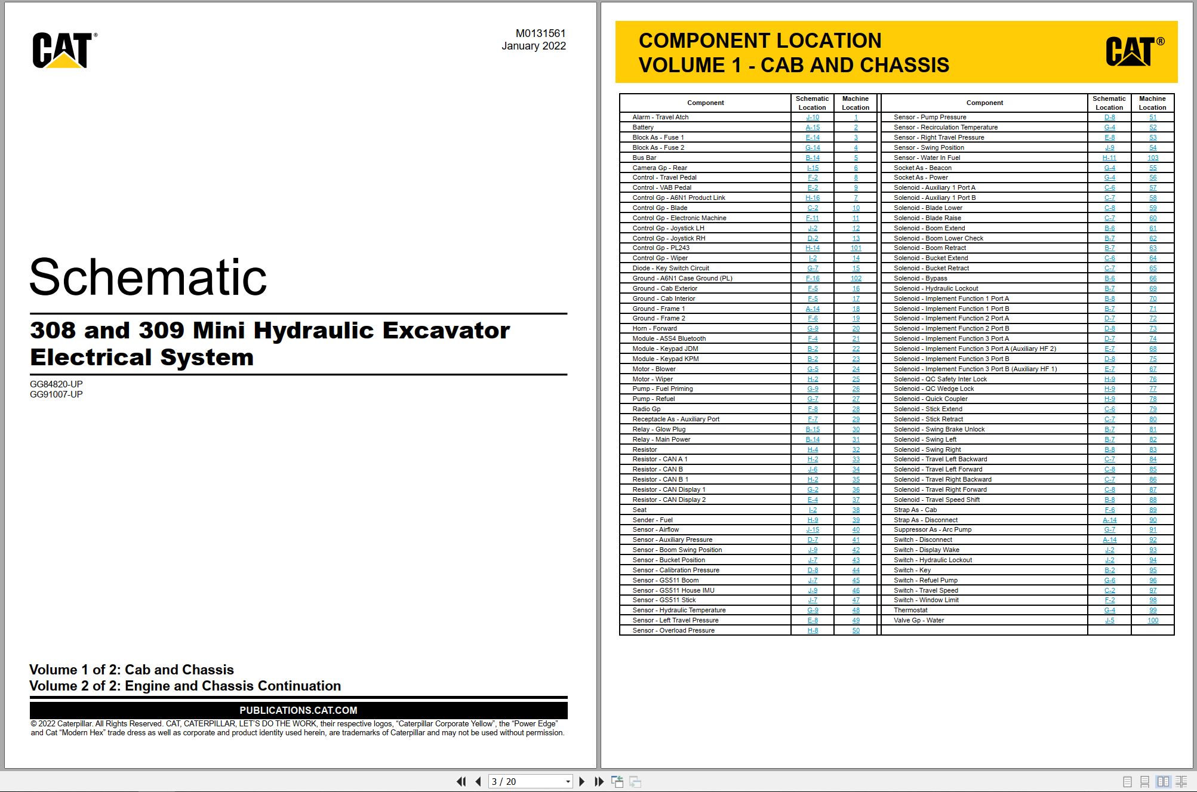This screenshot has height=792, width=1197.
Task: Switch to continuous page layout
Action: (x=1144, y=781)
